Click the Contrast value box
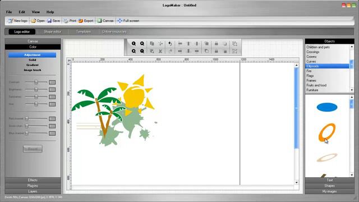359x202 pixels. pos(52,82)
